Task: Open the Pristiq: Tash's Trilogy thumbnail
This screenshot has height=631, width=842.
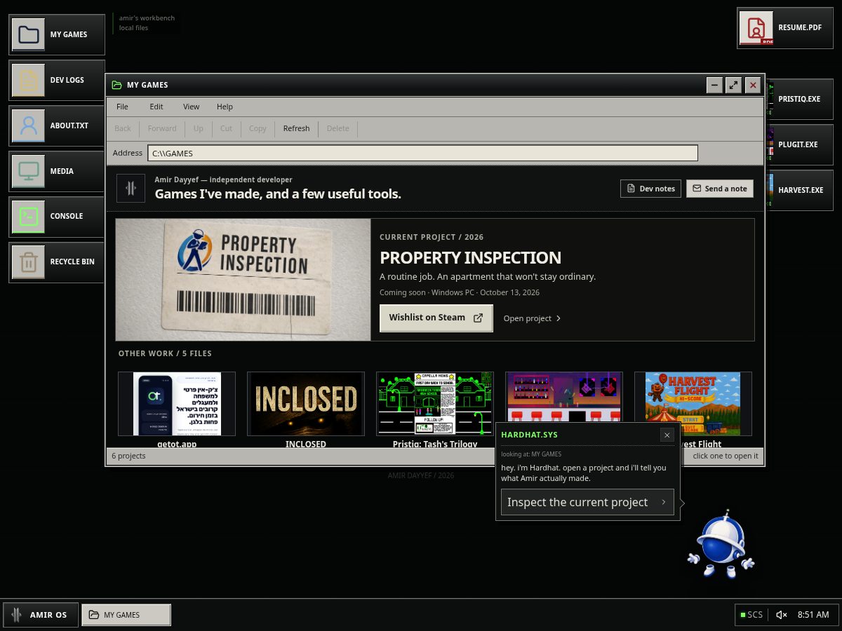Action: [435, 404]
